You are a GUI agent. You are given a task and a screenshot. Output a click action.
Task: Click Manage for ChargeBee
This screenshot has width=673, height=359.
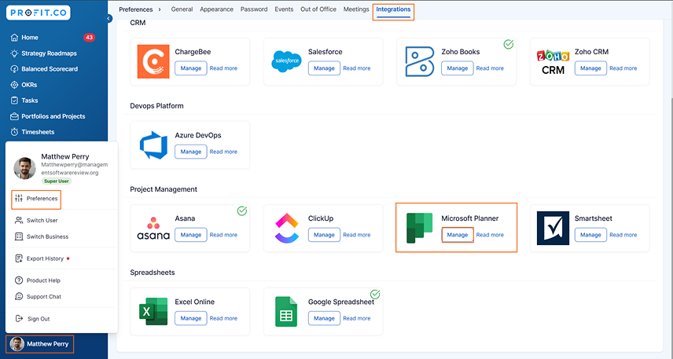(x=191, y=68)
